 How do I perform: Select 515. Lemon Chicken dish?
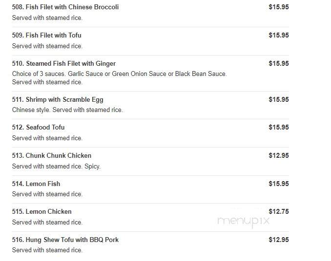[41, 211]
